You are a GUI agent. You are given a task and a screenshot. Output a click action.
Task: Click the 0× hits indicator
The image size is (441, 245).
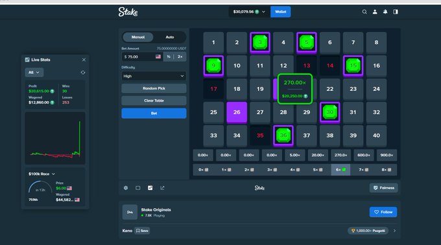tap(203, 170)
